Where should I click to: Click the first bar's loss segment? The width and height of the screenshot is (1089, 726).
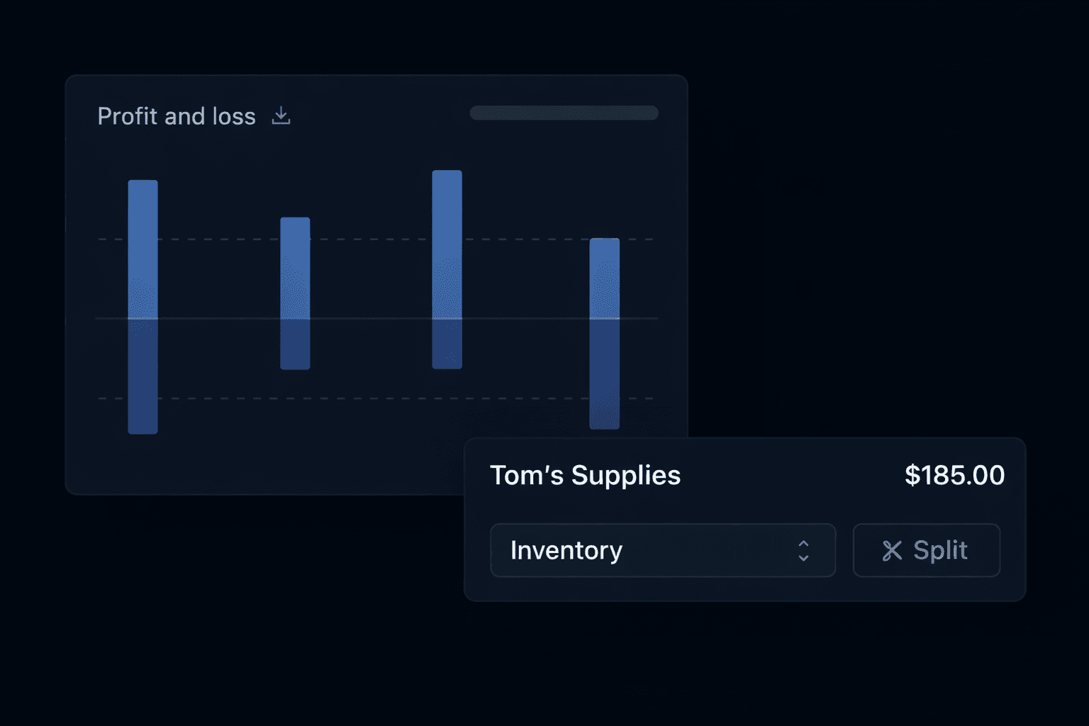click(143, 376)
